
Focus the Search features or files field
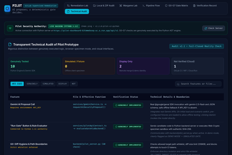click(198, 84)
